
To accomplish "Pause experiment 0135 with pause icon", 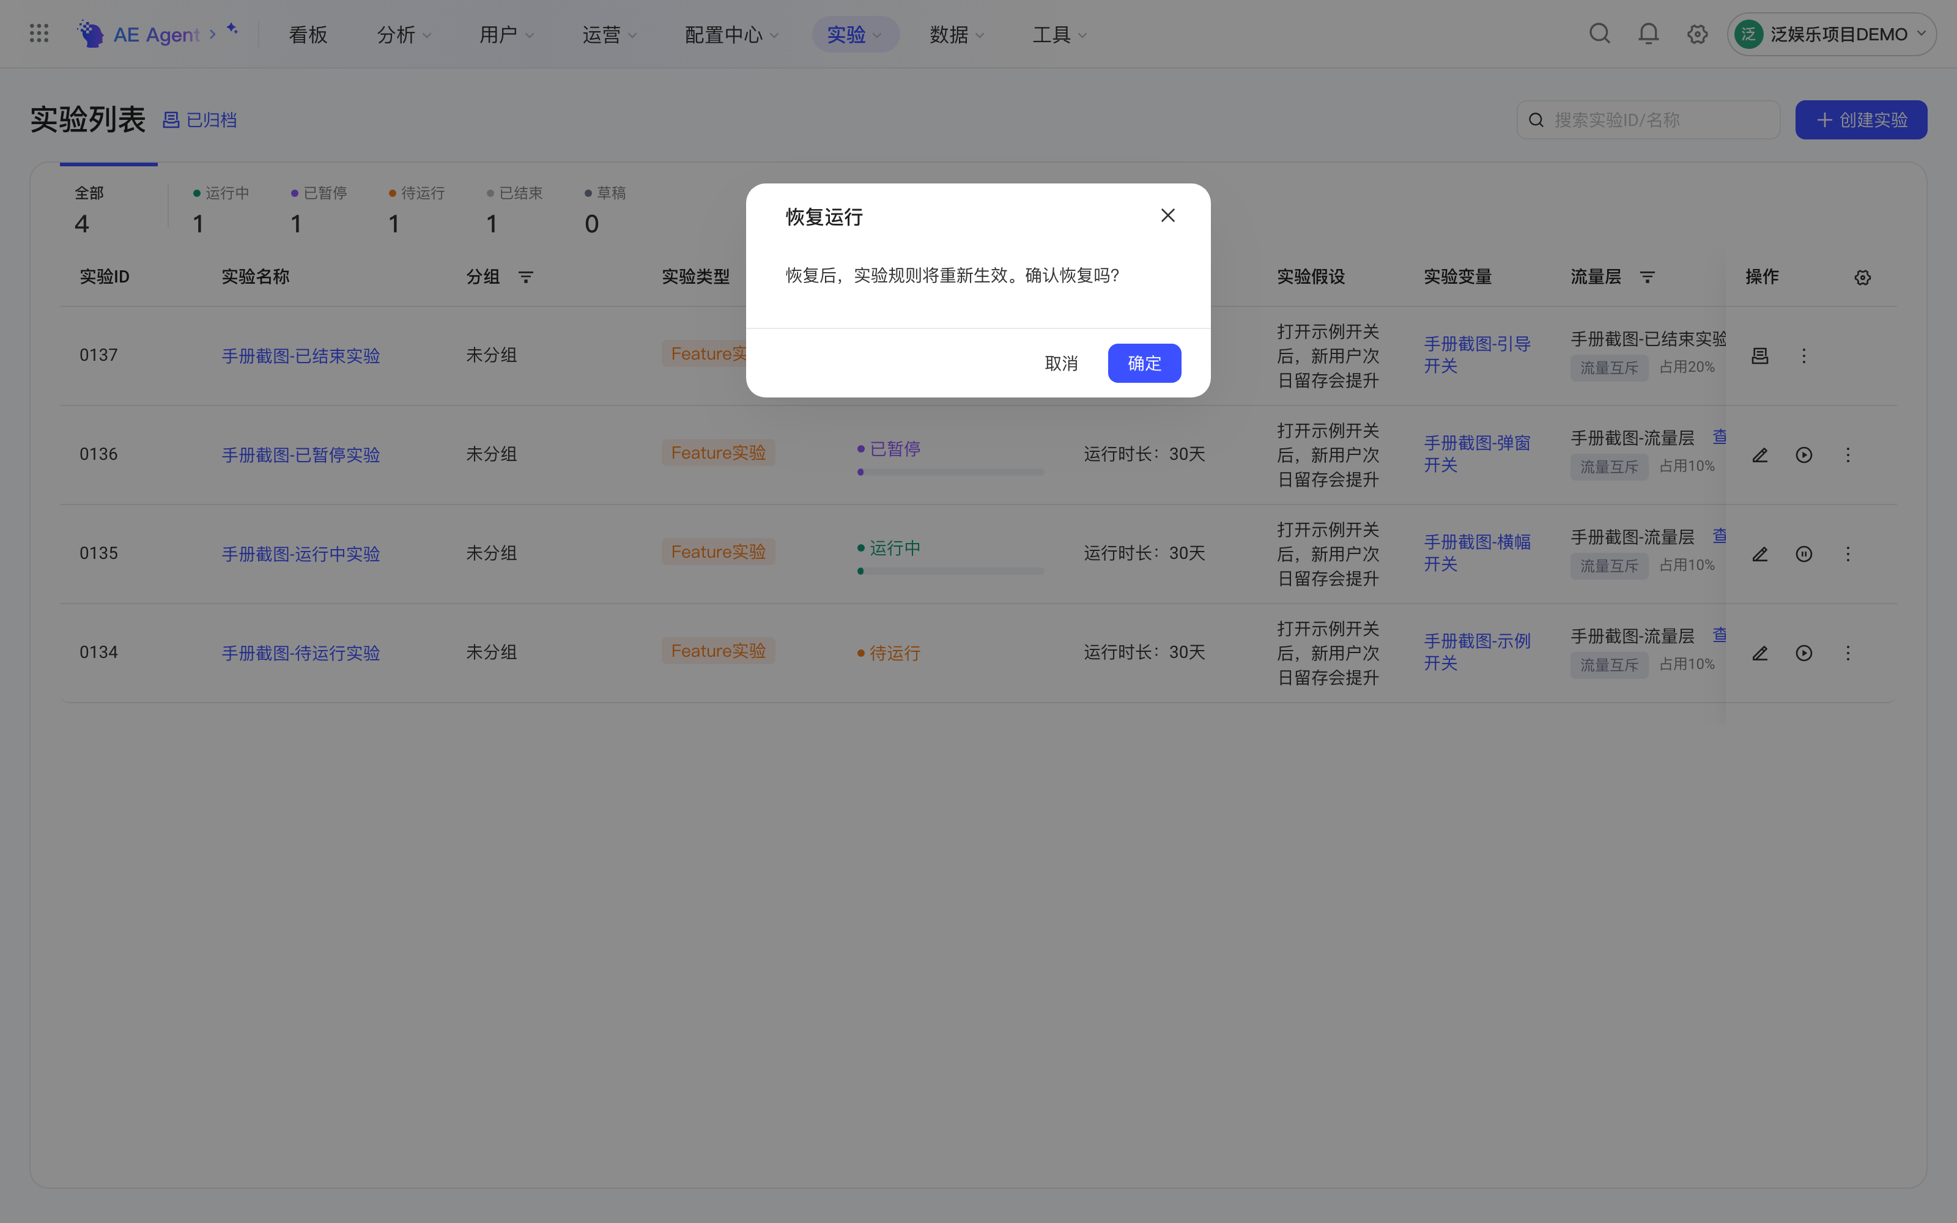I will tap(1803, 554).
